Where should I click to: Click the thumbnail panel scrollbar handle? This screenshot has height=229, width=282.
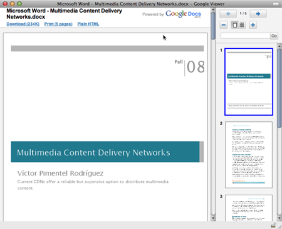[x=279, y=88]
